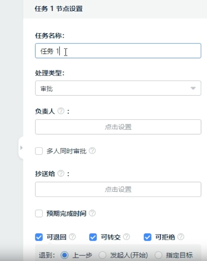Enable the 多人同时审批 checkbox
This screenshot has width=207, height=261.
point(39,151)
